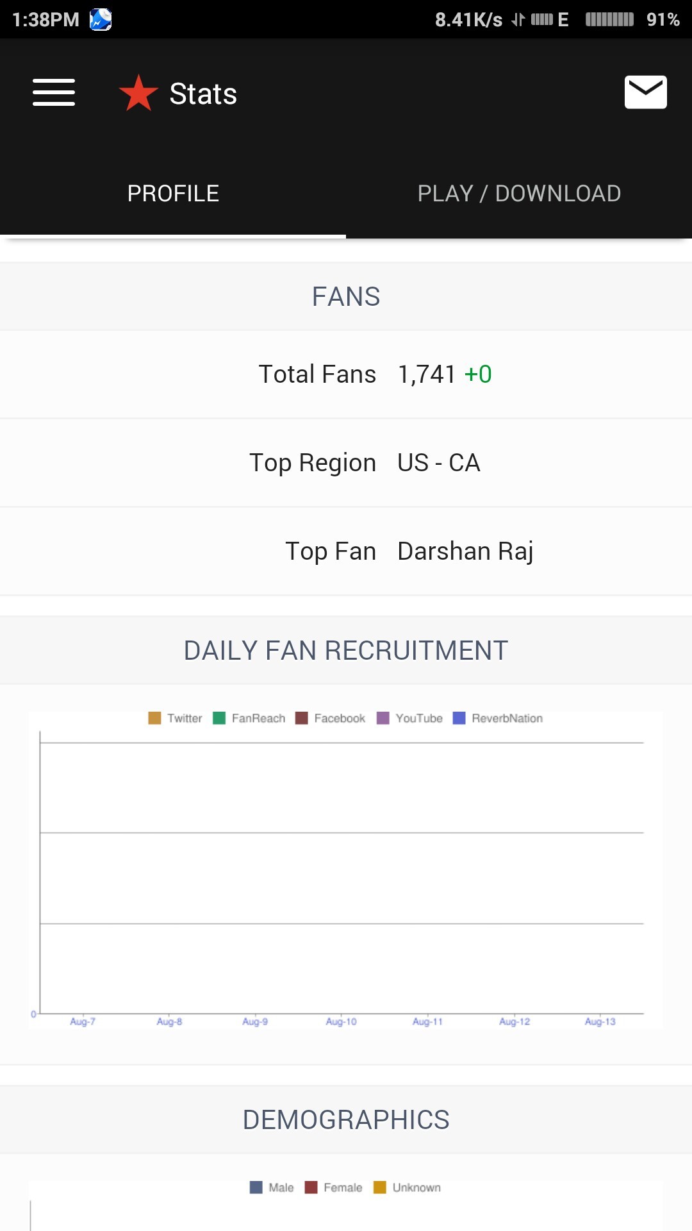Tap the Stats page title
This screenshot has width=692, height=1231.
(x=203, y=94)
